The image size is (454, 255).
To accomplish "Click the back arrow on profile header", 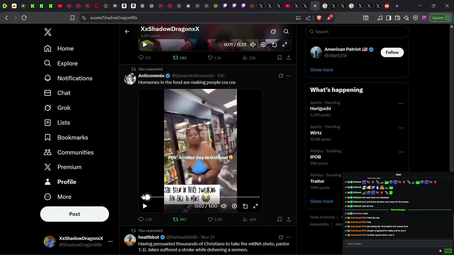I will (127, 32).
